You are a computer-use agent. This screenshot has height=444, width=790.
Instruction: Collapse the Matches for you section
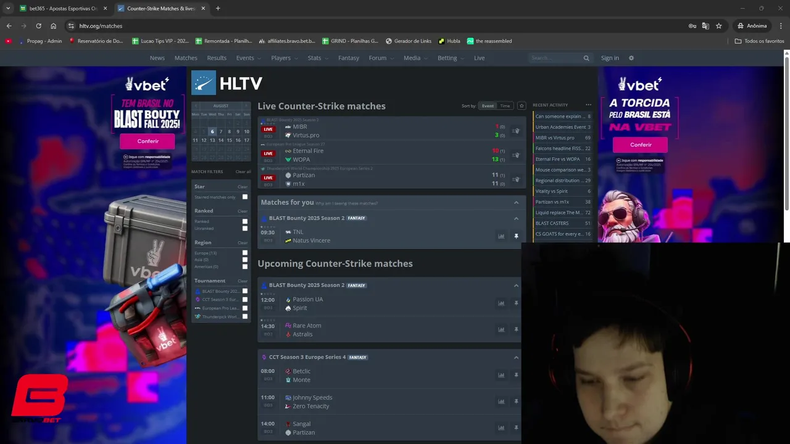tap(516, 202)
